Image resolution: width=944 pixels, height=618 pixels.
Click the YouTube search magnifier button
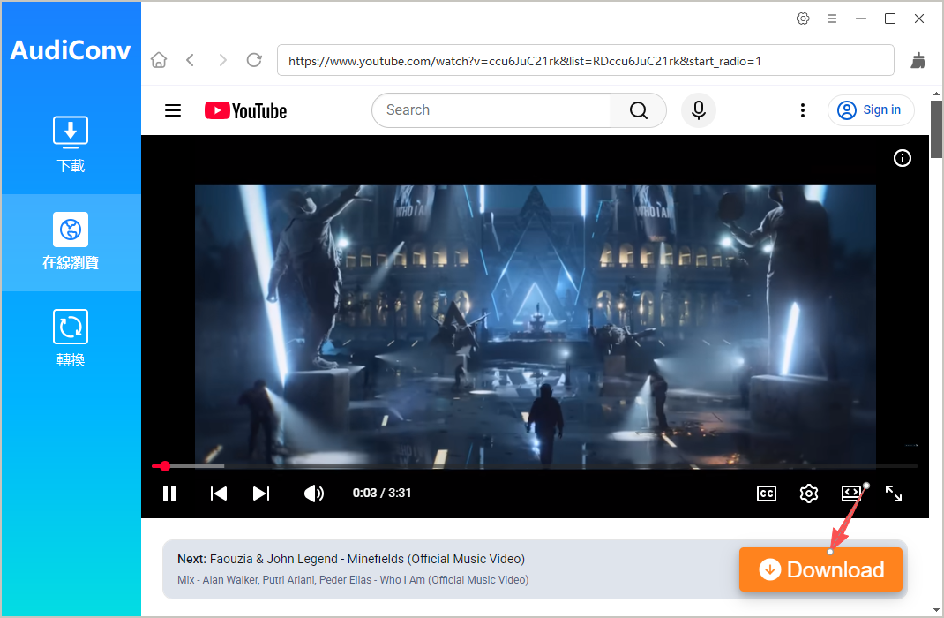[x=638, y=110]
